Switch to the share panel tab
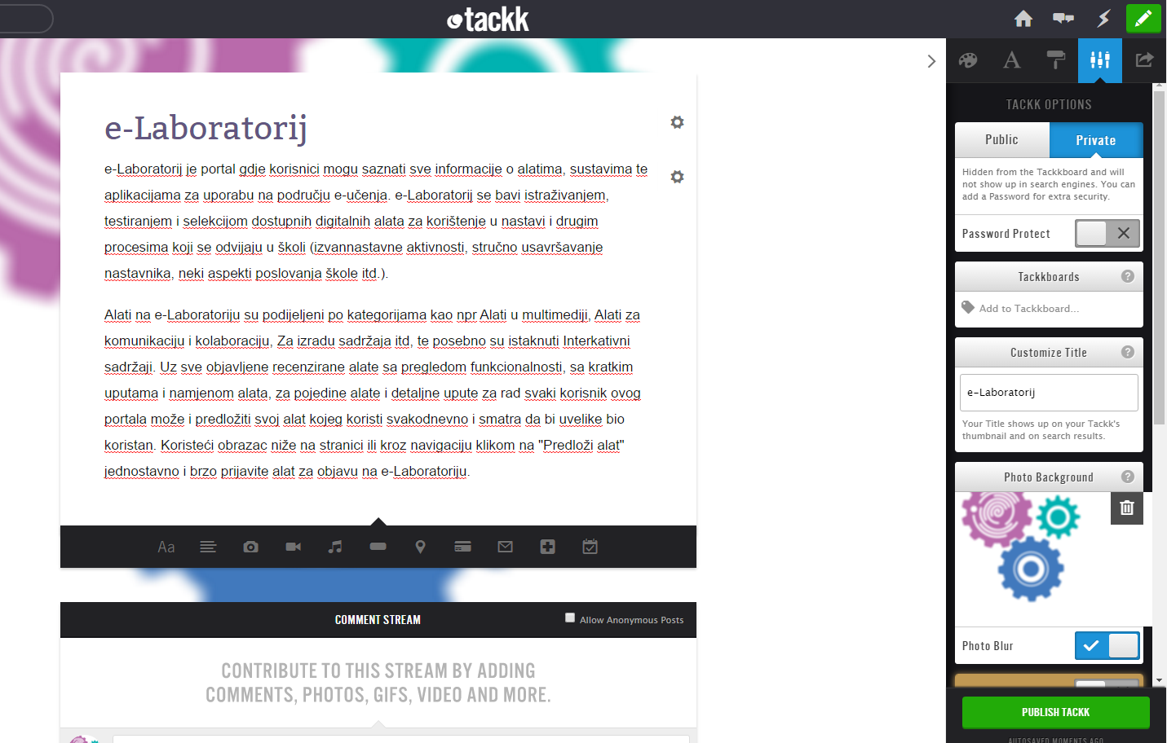Image resolution: width=1167 pixels, height=743 pixels. click(1144, 60)
